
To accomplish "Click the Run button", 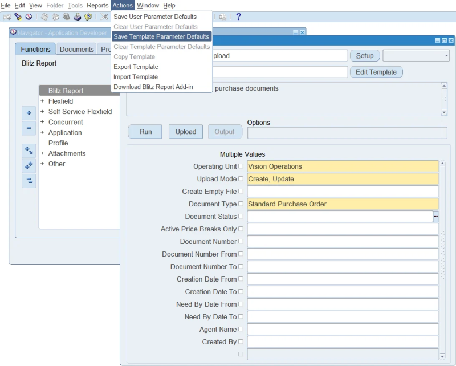I will [146, 132].
